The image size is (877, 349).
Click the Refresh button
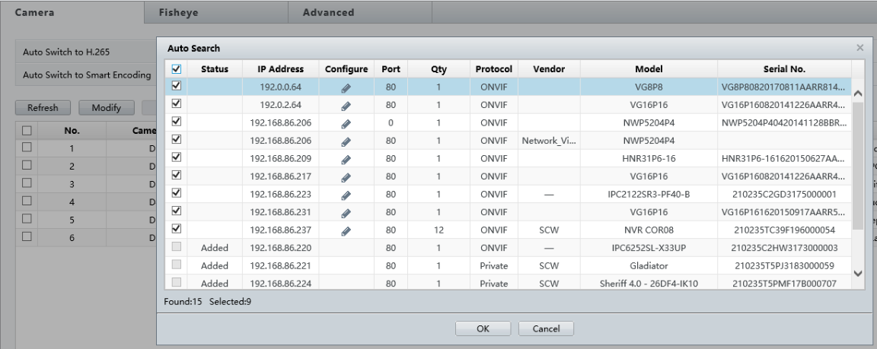(43, 108)
